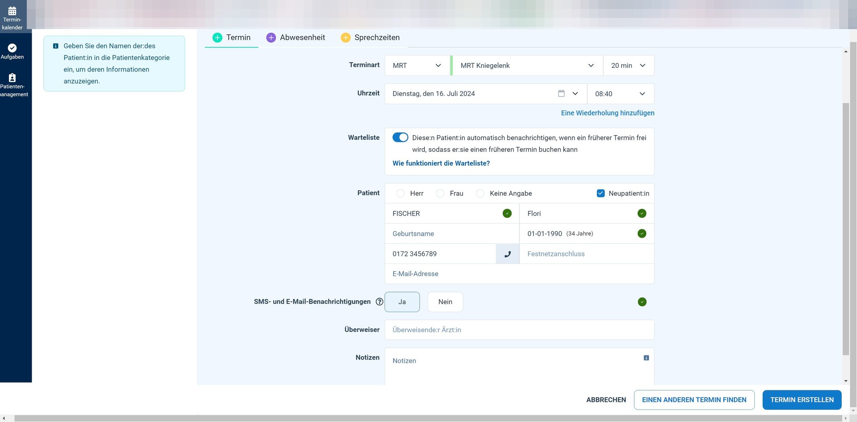Switch to the Abwesenheit tab
The image size is (857, 422).
pos(295,38)
